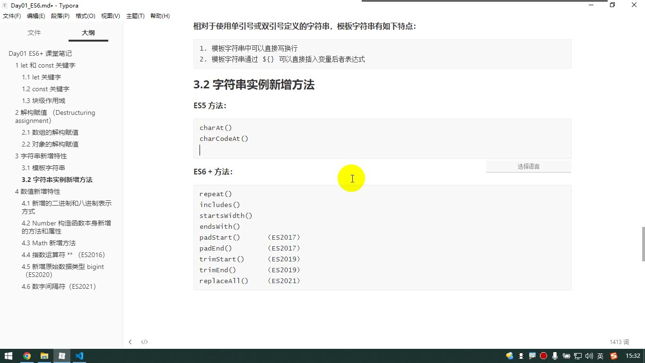Open the 视图(V) menu
The height and width of the screenshot is (363, 645).
(x=110, y=16)
